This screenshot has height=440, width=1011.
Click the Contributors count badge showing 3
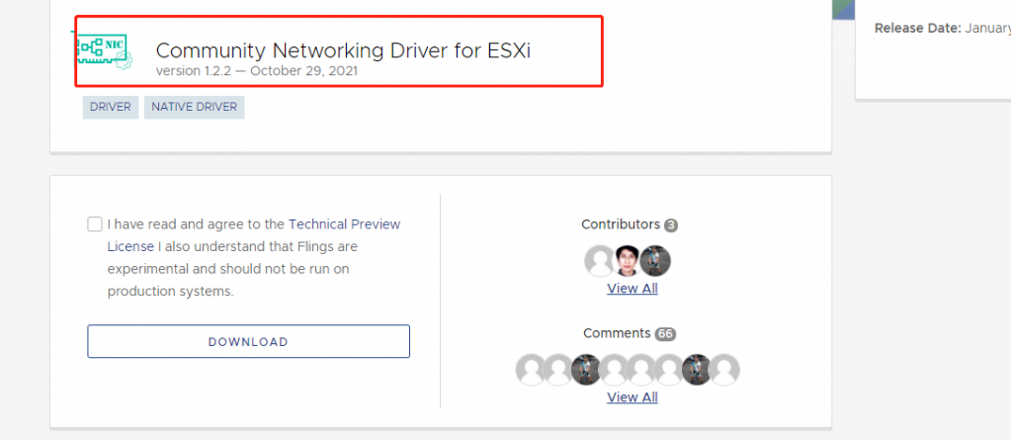coord(671,225)
